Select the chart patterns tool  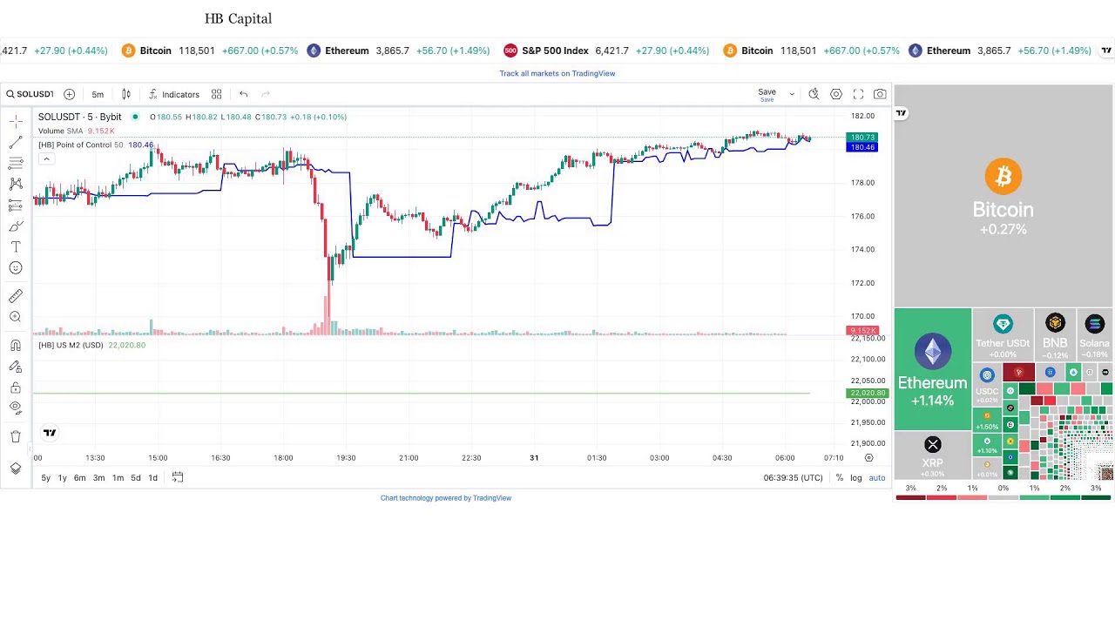(x=16, y=184)
